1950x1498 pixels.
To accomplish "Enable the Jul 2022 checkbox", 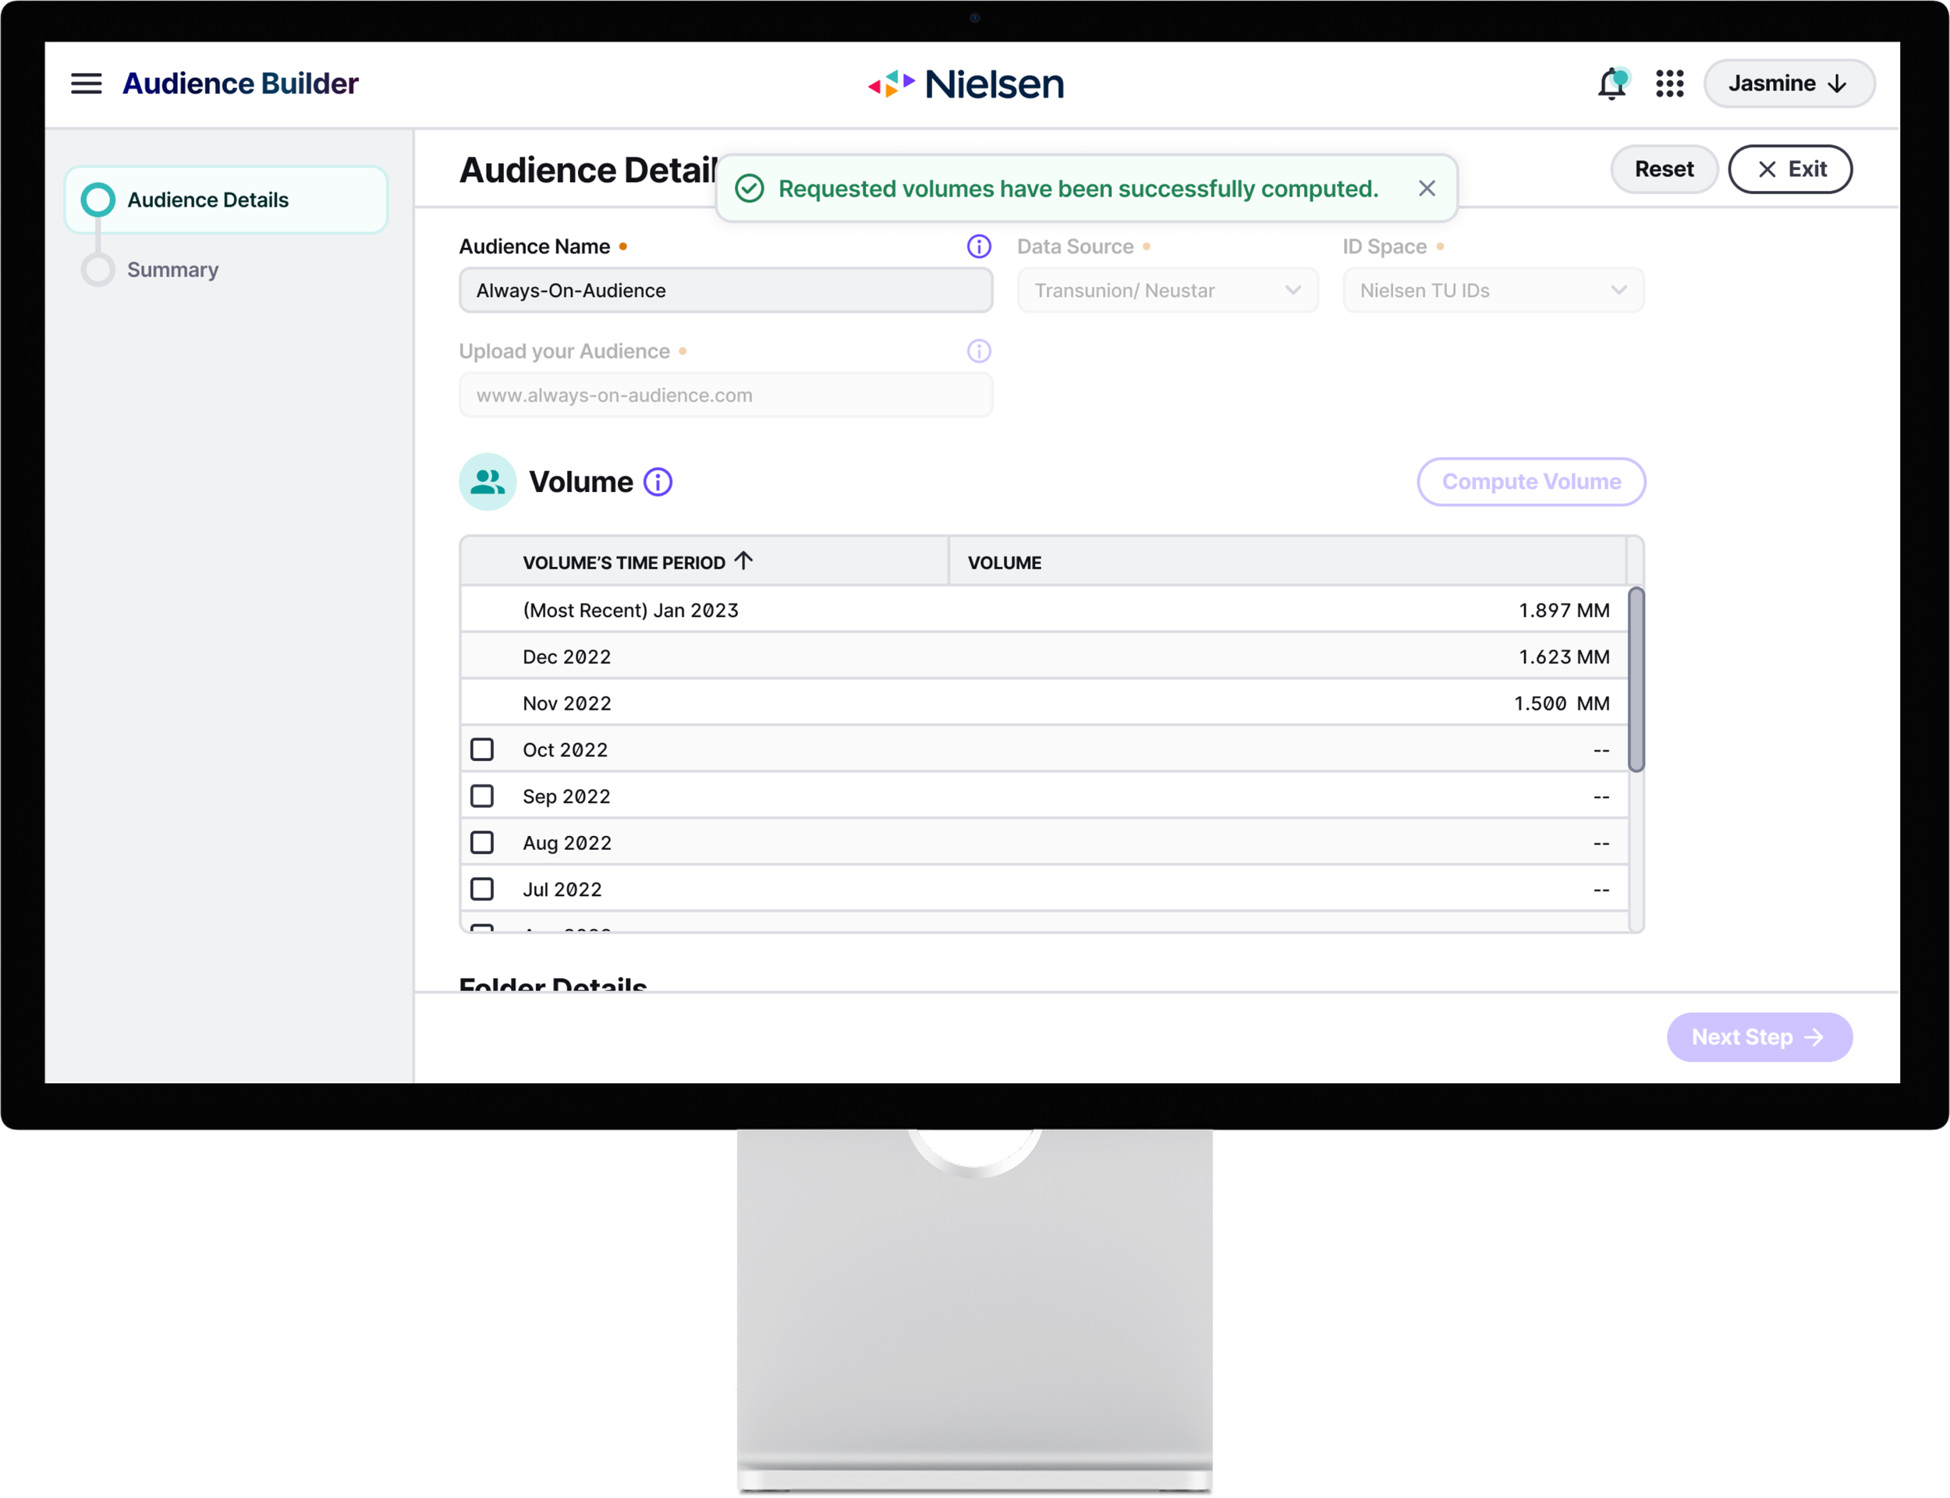I will click(x=482, y=889).
